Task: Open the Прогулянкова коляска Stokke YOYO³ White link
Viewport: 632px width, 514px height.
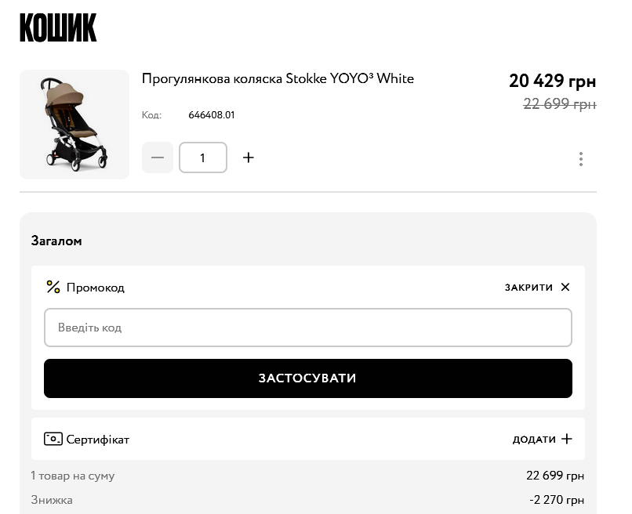Action: [278, 78]
